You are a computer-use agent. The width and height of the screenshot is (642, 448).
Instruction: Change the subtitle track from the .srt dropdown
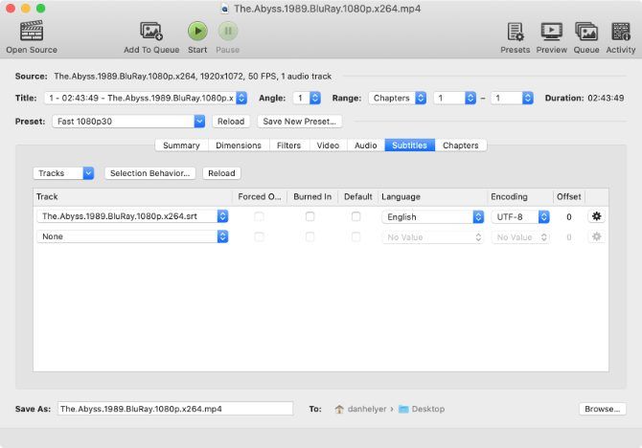pos(132,216)
